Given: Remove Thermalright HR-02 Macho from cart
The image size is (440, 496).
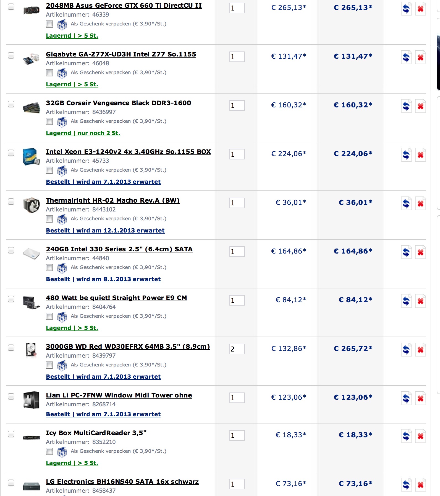Looking at the screenshot, I should coord(420,204).
